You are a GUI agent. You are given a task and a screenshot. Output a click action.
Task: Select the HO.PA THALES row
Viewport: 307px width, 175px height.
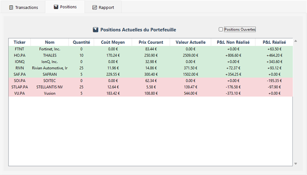50,55
